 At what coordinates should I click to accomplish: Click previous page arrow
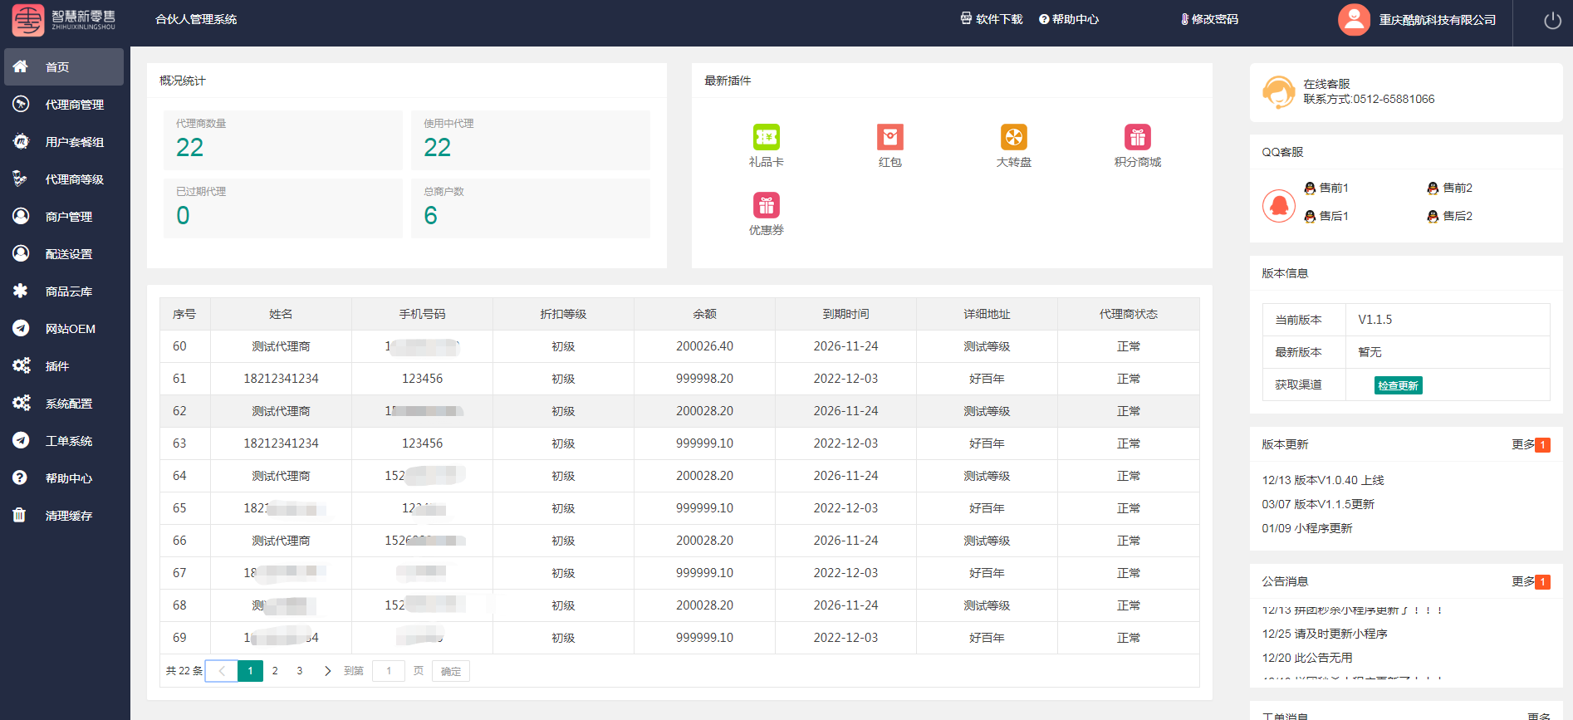222,671
